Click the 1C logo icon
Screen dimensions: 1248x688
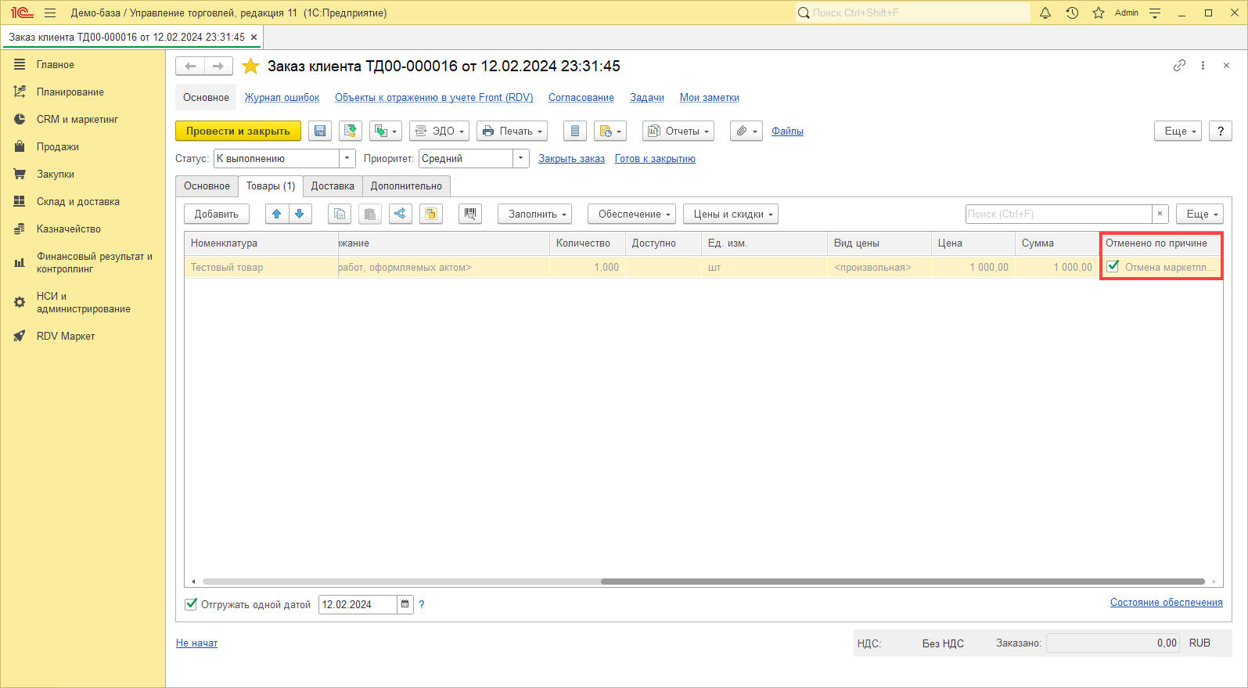tap(22, 13)
